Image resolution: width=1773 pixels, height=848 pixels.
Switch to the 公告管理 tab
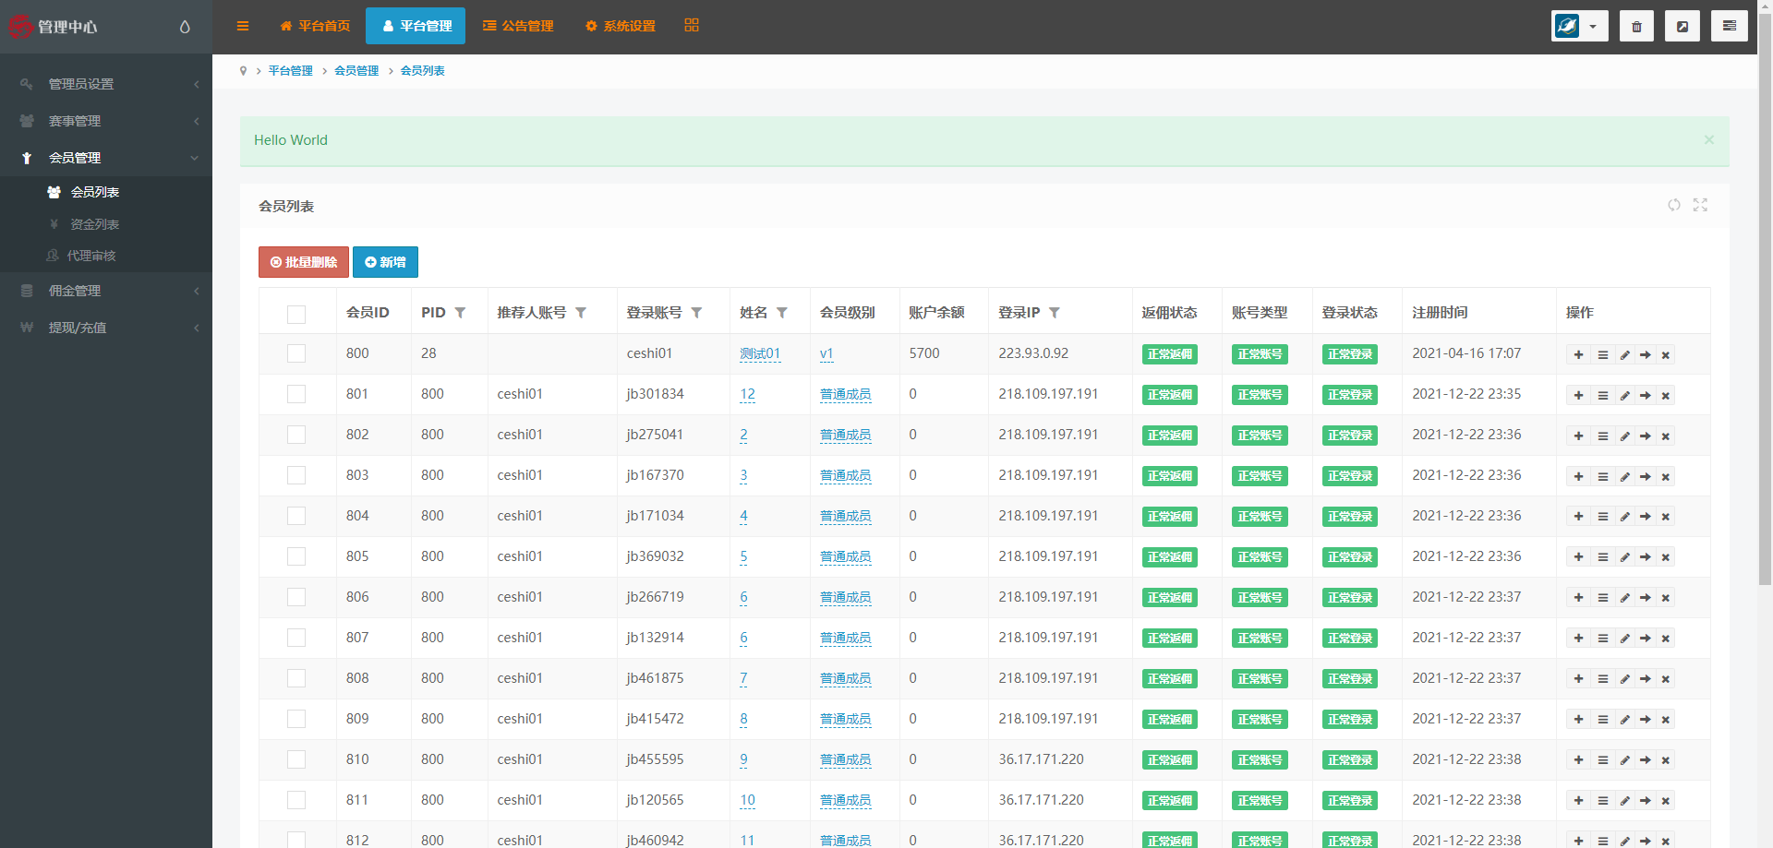(x=518, y=26)
